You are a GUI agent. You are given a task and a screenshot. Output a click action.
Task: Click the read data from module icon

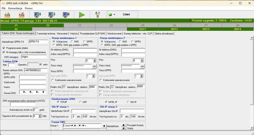coord(37,15)
